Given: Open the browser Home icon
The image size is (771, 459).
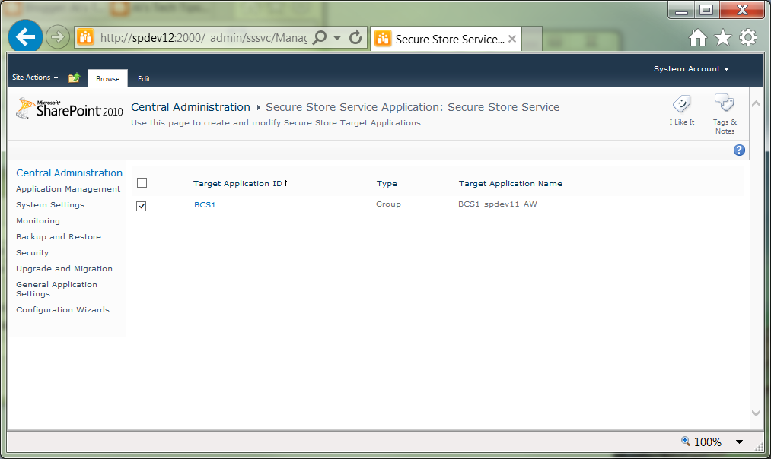Looking at the screenshot, I should [698, 37].
